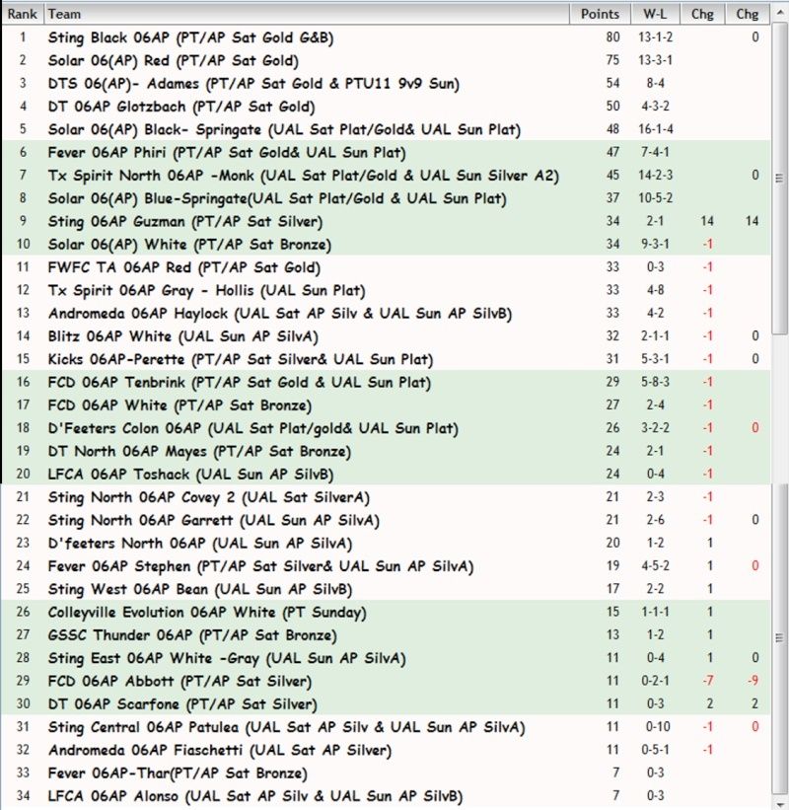Sort by the Points column header

point(600,14)
